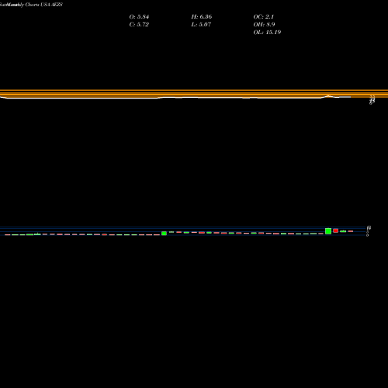This screenshot has height=388, width=388.
Task: Click the low value L: 5.07
Action: tap(201, 24)
